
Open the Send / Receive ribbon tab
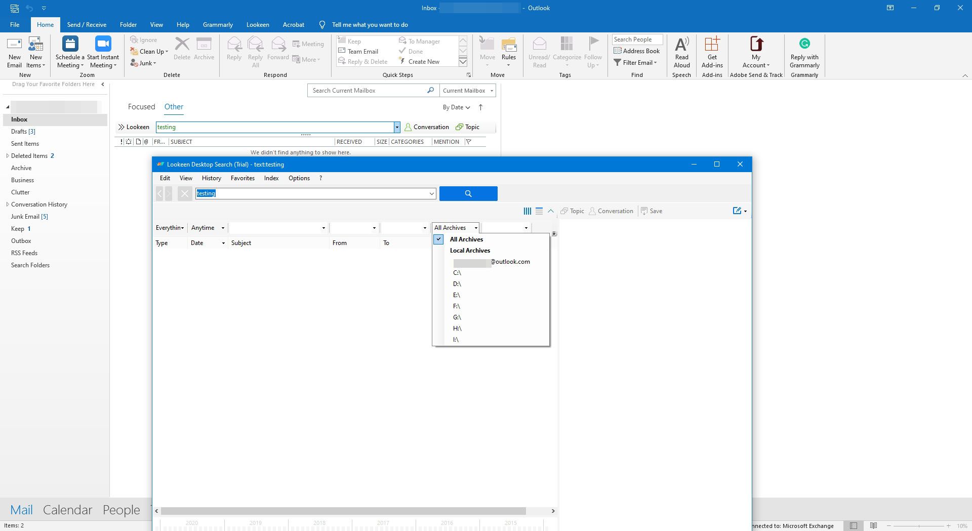pos(87,24)
